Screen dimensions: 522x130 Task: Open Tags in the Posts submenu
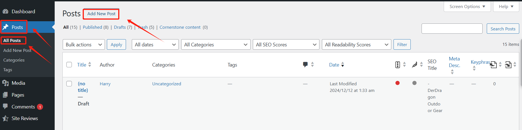click(8, 70)
